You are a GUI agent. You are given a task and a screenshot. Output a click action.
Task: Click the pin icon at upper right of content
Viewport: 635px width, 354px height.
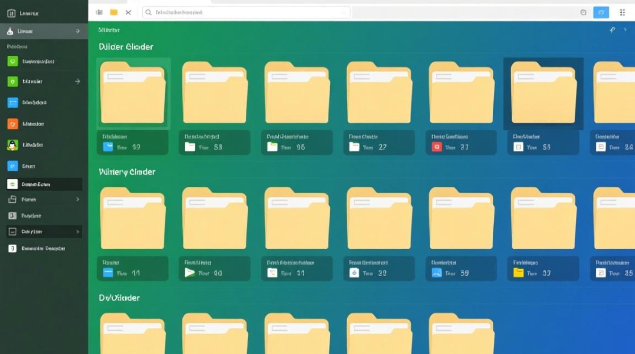[612, 30]
